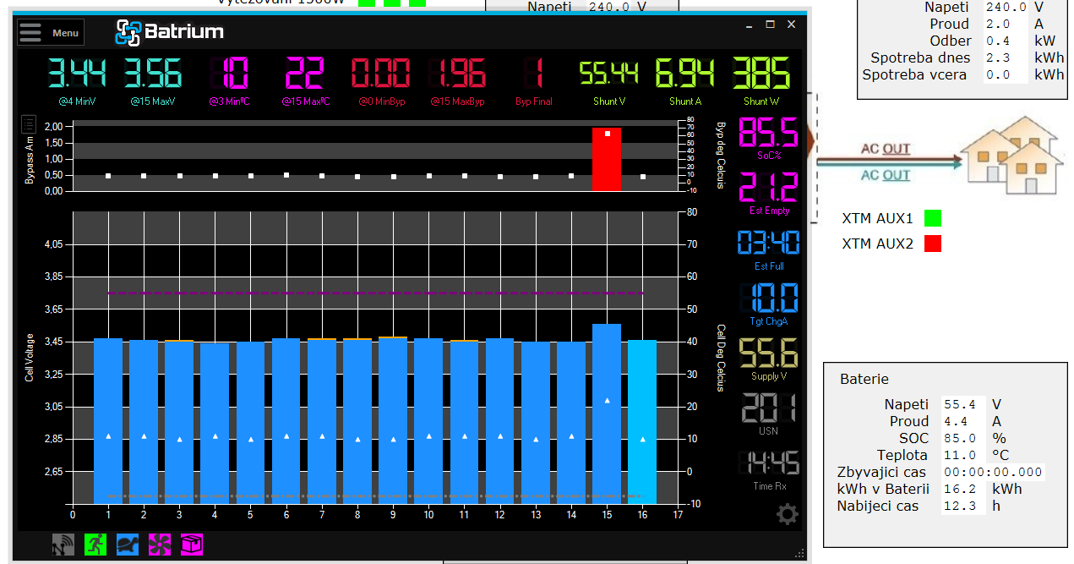Select the 0.00 MinByp readout

click(380, 74)
